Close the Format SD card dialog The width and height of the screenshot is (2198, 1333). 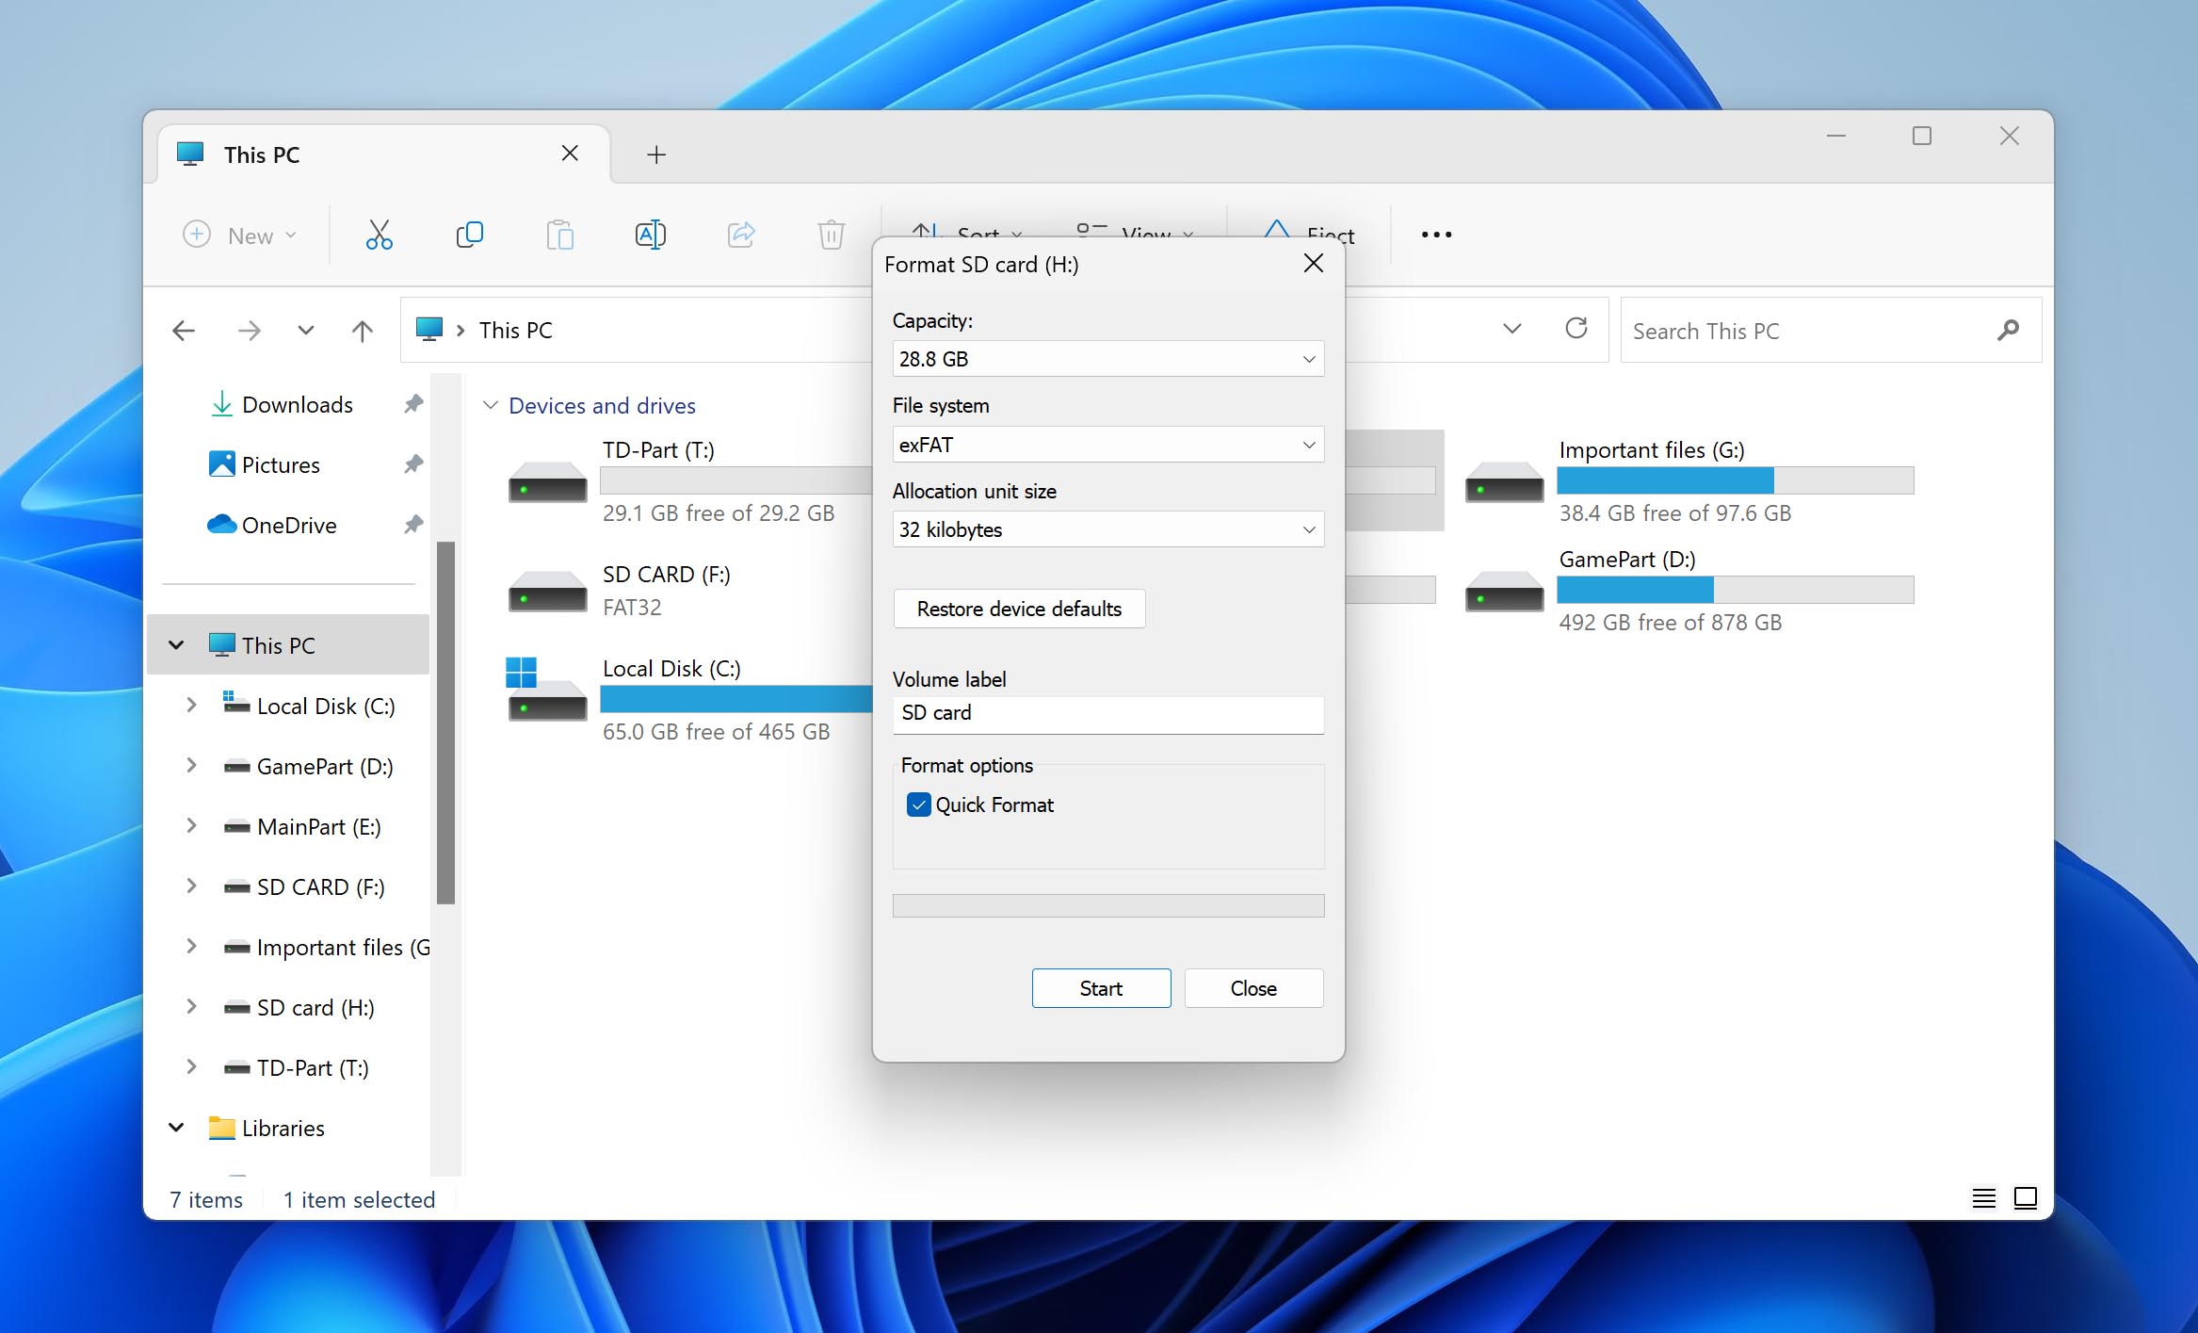point(1313,264)
